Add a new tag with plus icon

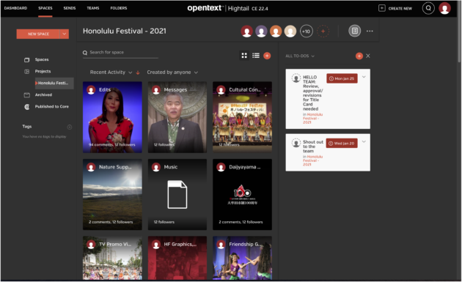point(70,127)
